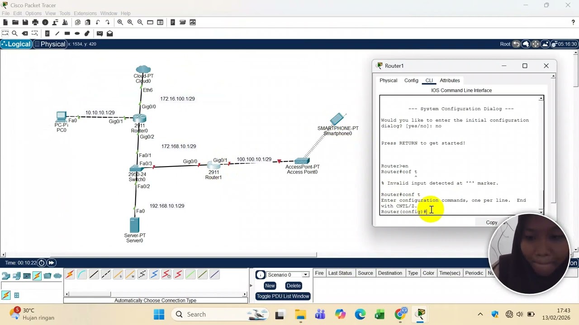
Task: Click the Redo arrow icon
Action: [108, 22]
